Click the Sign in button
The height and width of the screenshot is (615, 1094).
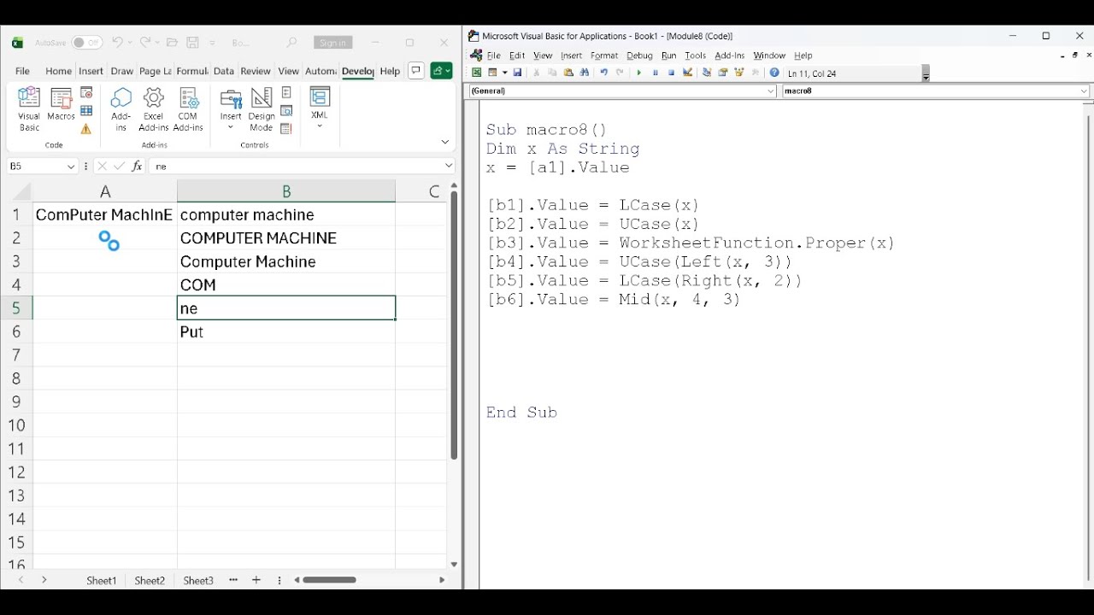tap(332, 43)
